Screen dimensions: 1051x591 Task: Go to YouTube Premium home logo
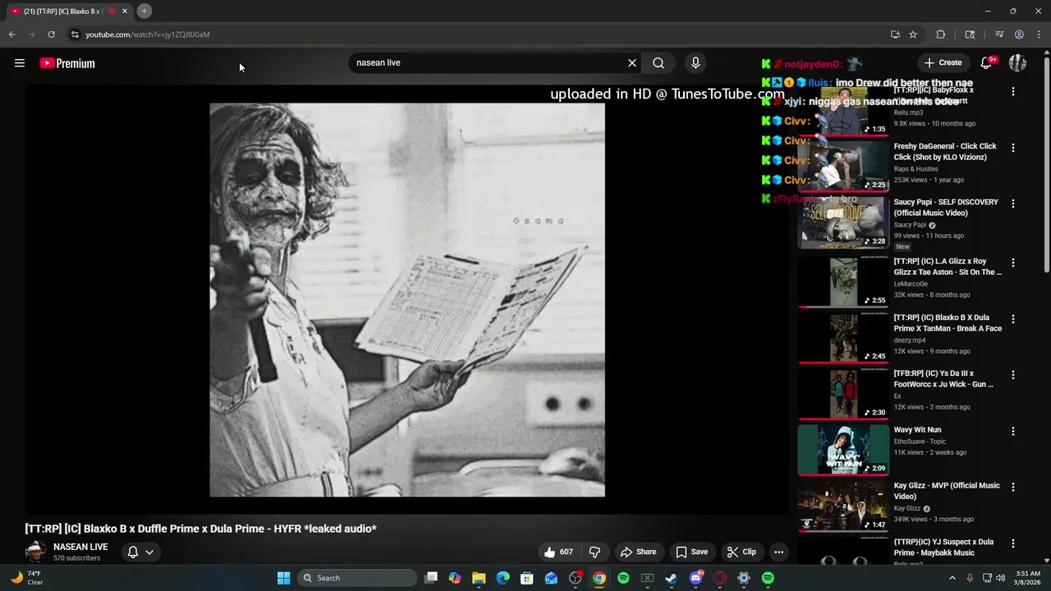coord(67,63)
